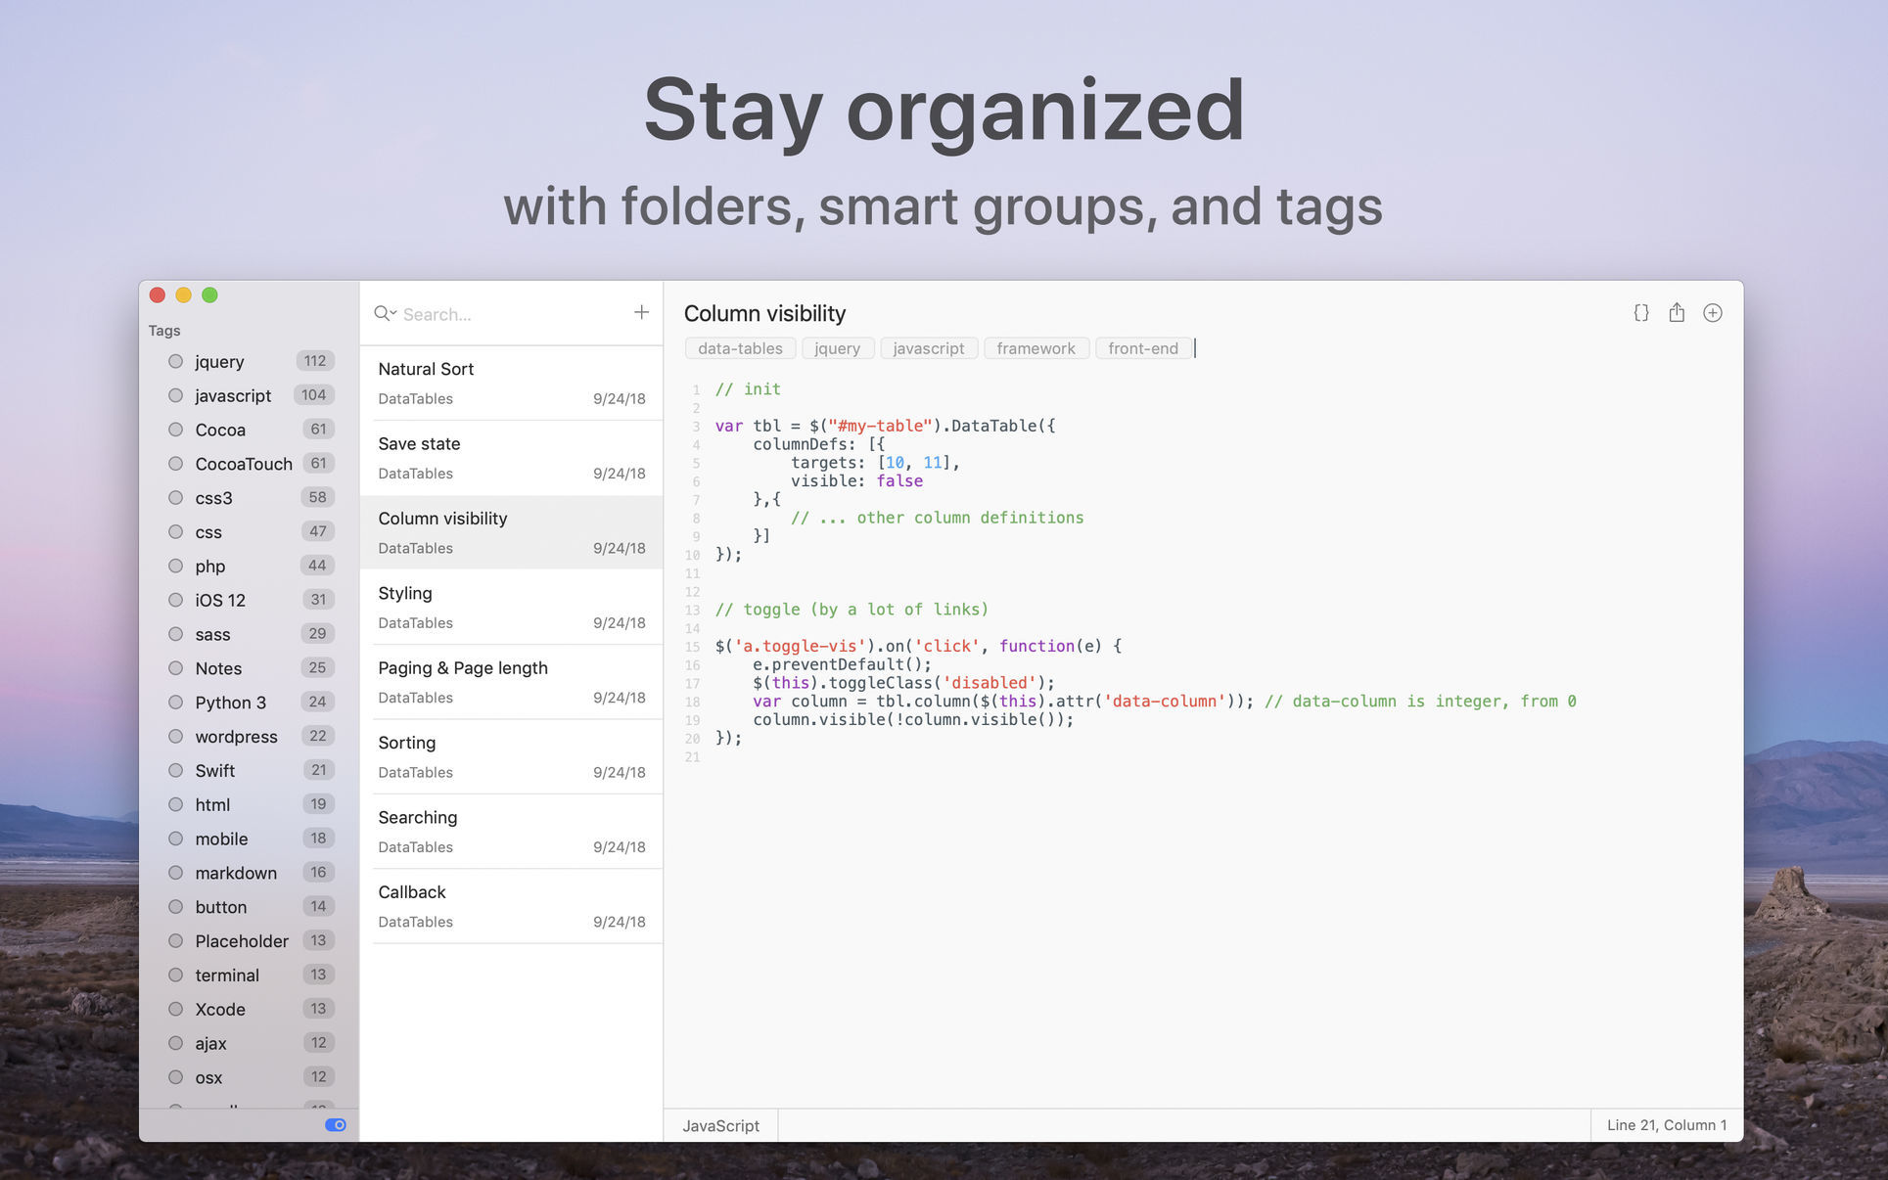Click the data-tables tag chip
This screenshot has height=1180, width=1888.
coord(739,347)
